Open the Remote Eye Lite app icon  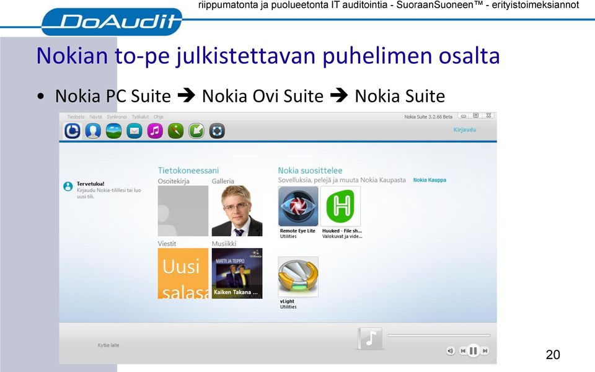(298, 206)
